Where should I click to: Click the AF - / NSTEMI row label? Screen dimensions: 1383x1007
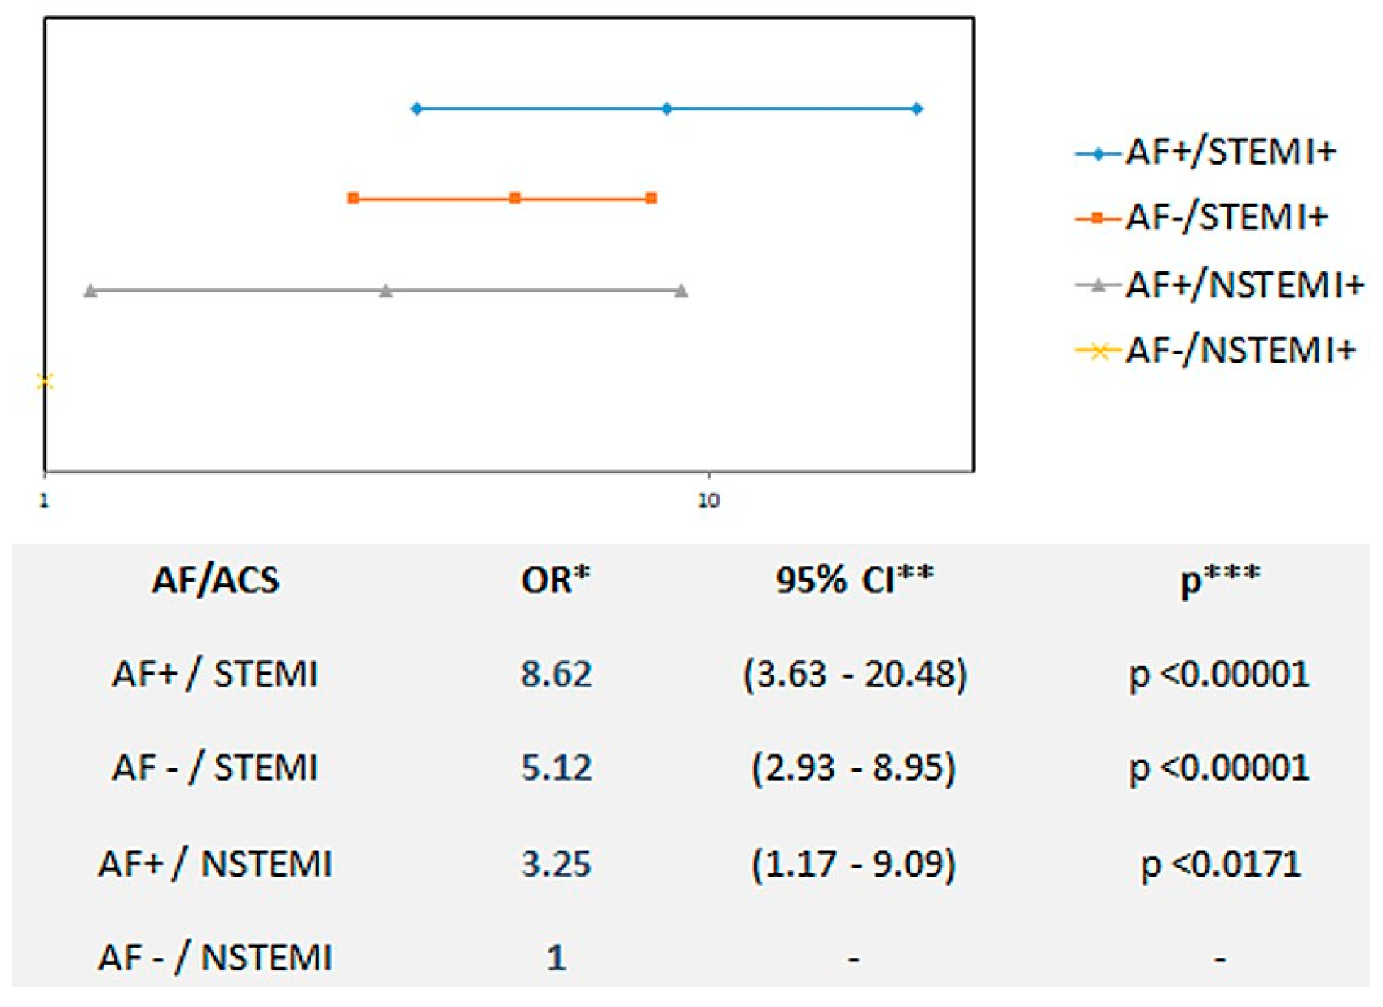click(215, 957)
